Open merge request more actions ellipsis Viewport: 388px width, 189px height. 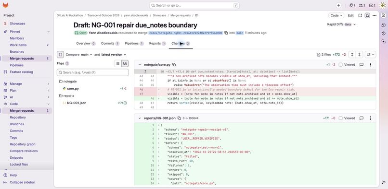pos(375,15)
